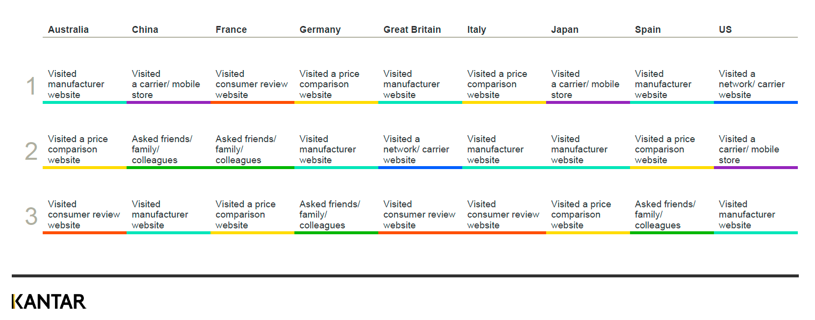Click Spain's rank 3 Asked friends/family/colleagues
815x320 pixels.
pos(664,215)
